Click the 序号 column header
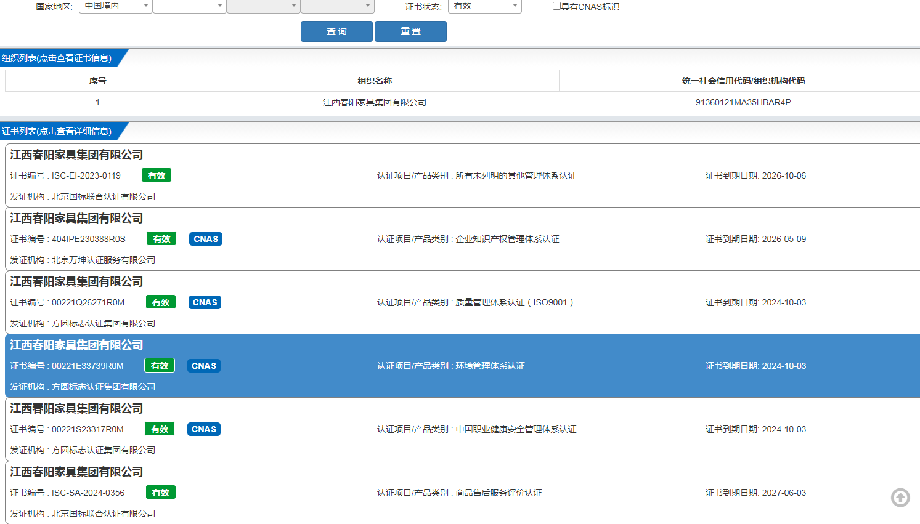 click(97, 81)
